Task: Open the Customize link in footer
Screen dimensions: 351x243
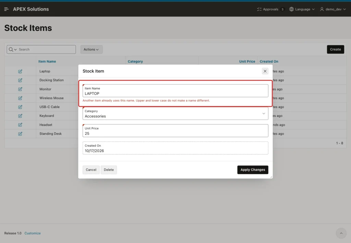Action: click(33, 233)
